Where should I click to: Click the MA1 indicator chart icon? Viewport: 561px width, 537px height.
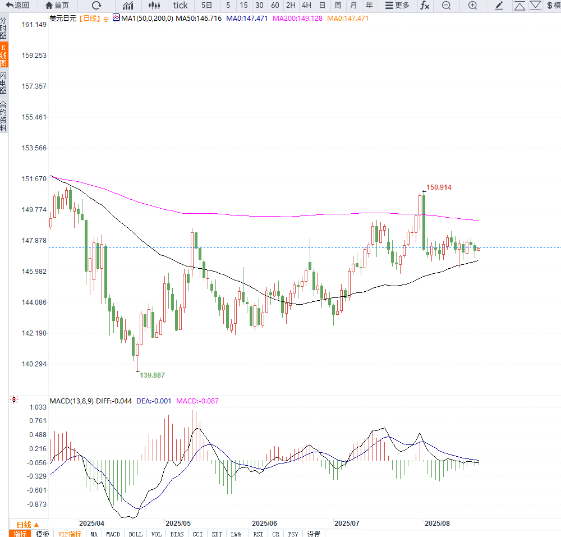click(116, 17)
